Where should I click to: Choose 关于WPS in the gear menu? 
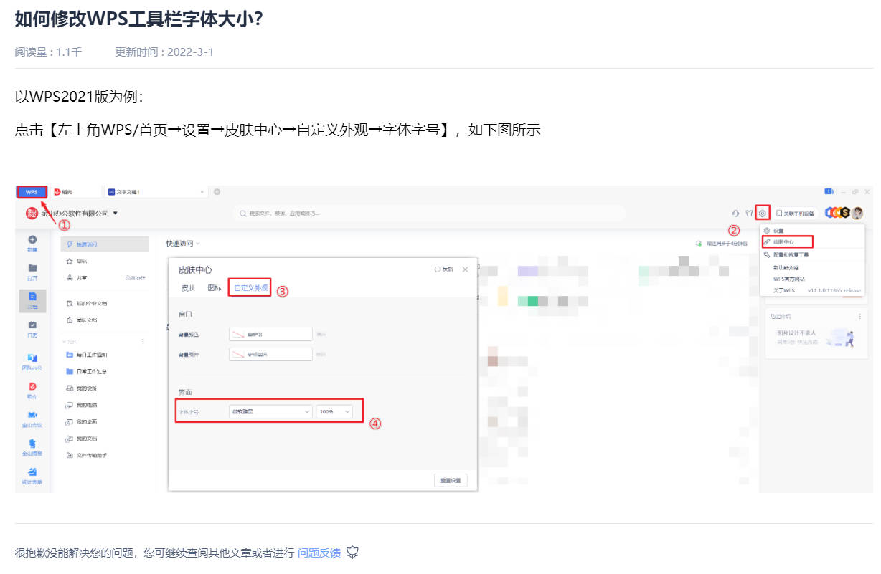click(x=783, y=290)
